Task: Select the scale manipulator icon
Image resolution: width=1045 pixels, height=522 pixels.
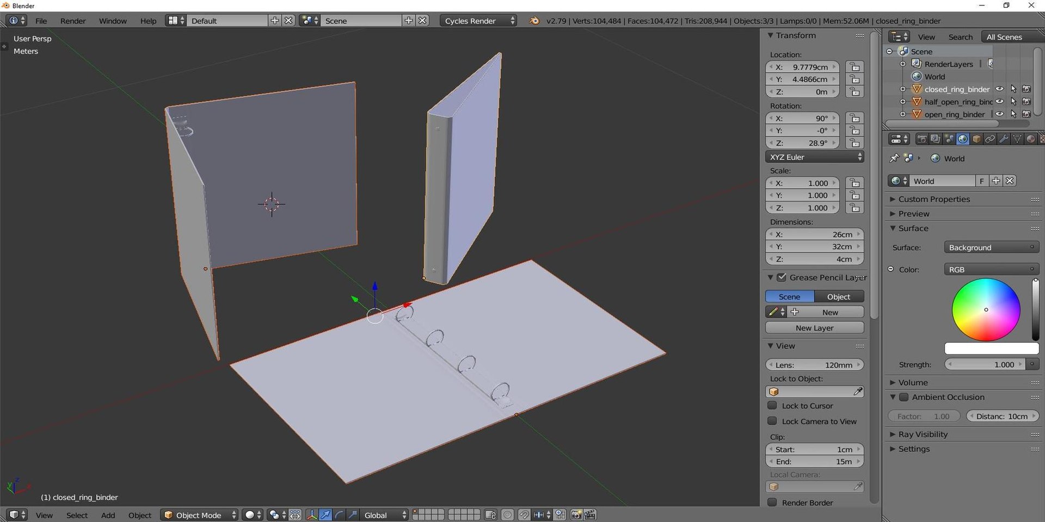Action: (x=352, y=515)
